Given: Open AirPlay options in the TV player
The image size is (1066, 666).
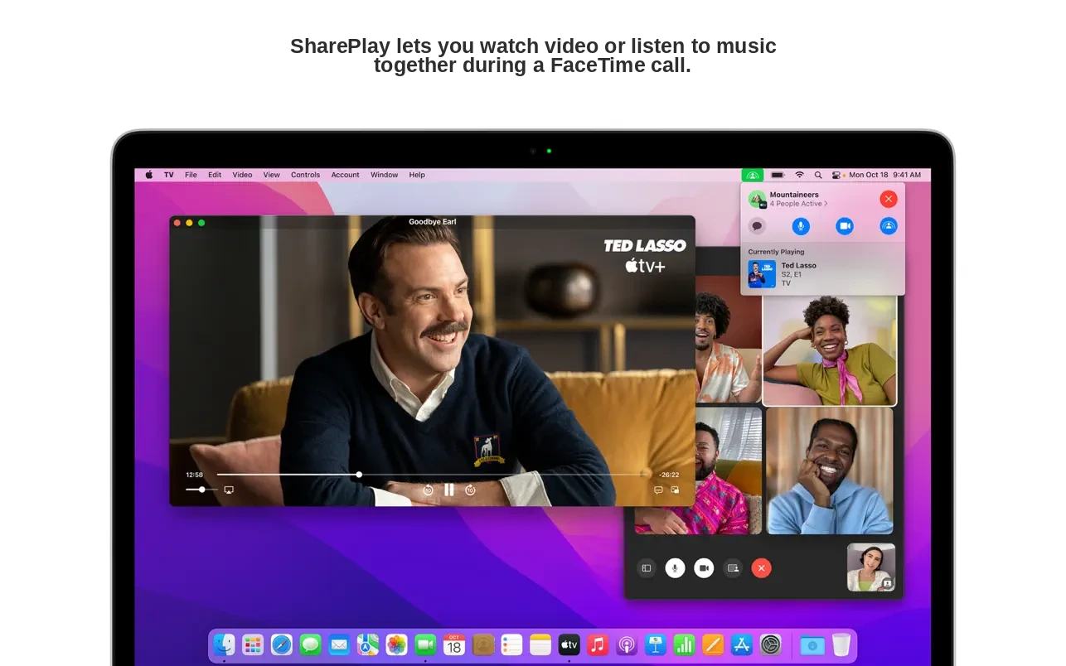Looking at the screenshot, I should (229, 490).
